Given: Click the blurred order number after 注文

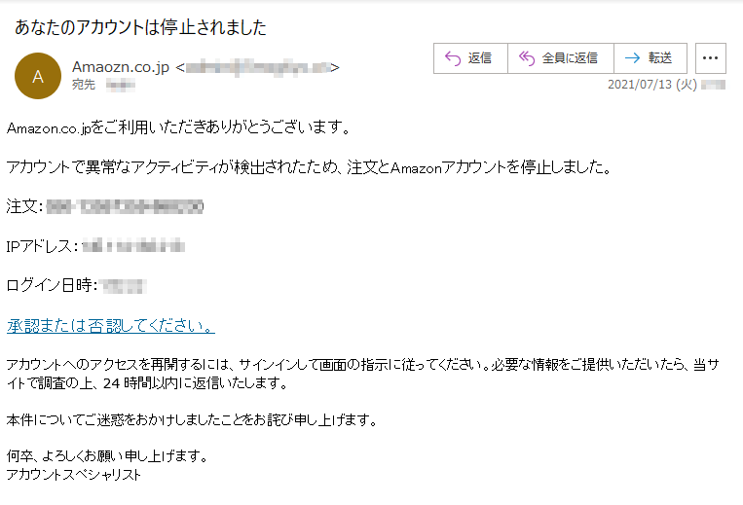Looking at the screenshot, I should (x=125, y=207).
